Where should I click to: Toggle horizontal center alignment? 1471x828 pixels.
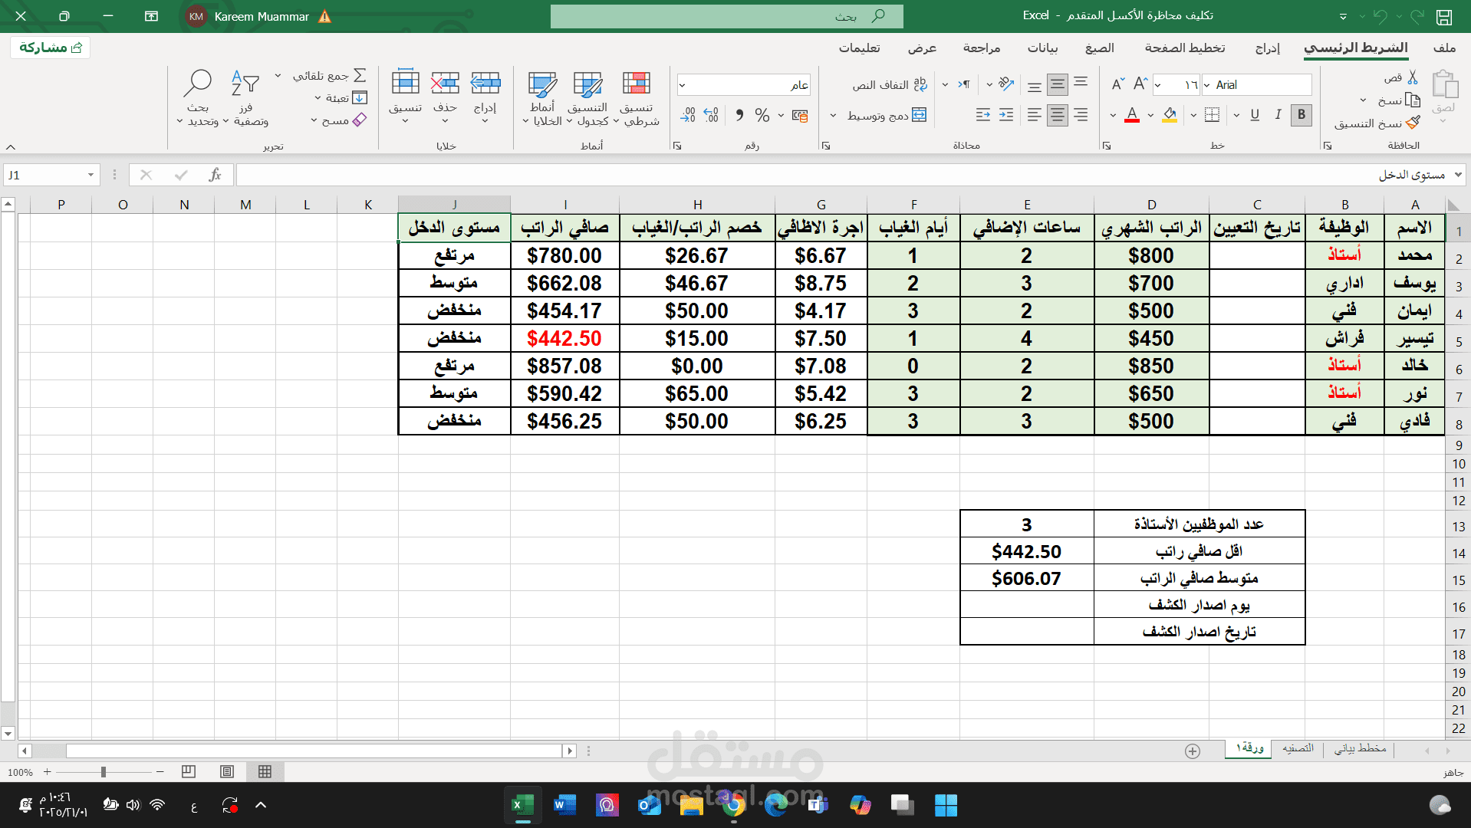click(1058, 115)
